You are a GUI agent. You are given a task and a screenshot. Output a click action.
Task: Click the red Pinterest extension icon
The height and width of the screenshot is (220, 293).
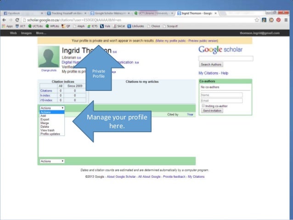point(278,20)
